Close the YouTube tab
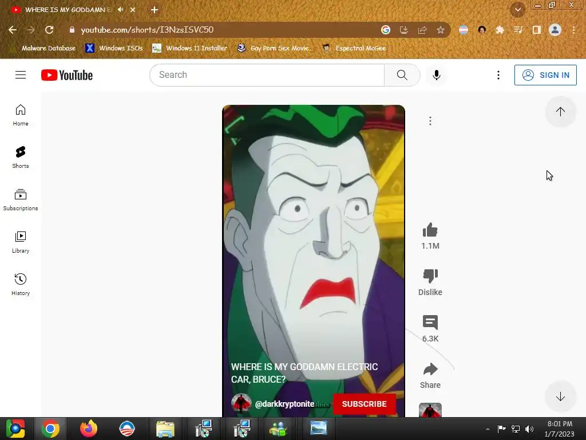 coord(133,10)
